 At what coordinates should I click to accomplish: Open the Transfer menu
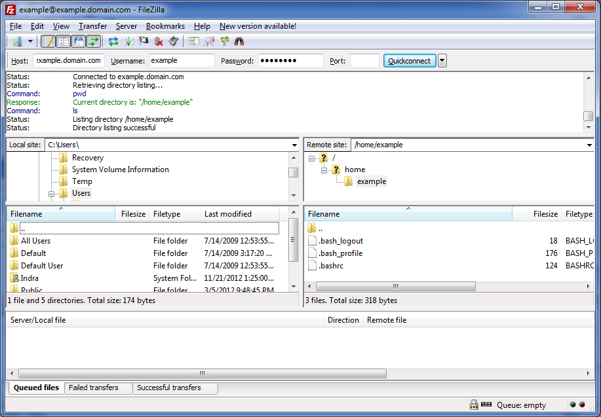92,26
